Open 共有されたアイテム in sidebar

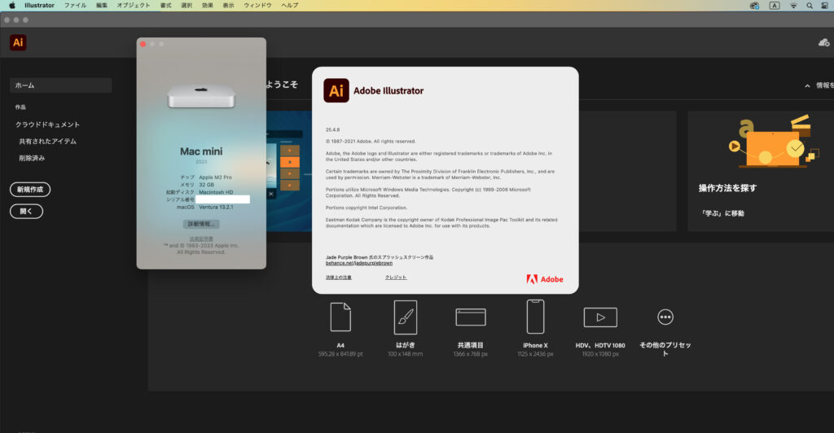[x=48, y=142]
